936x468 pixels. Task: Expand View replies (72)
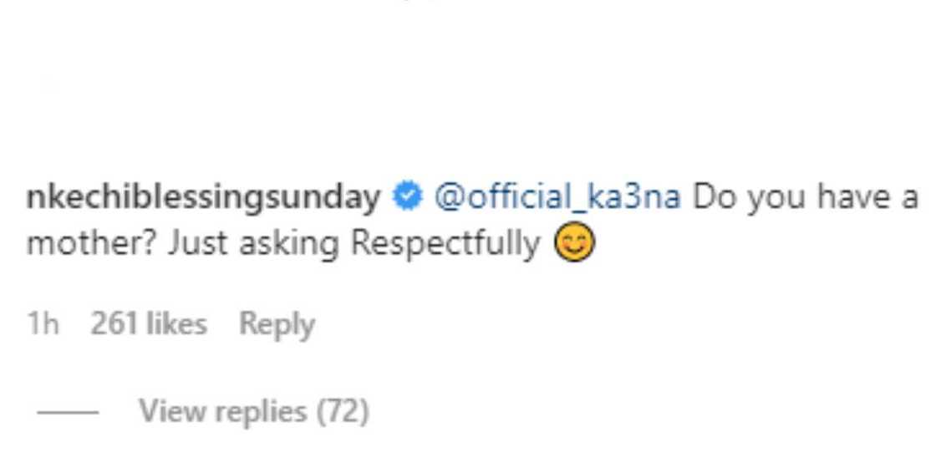tap(253, 411)
